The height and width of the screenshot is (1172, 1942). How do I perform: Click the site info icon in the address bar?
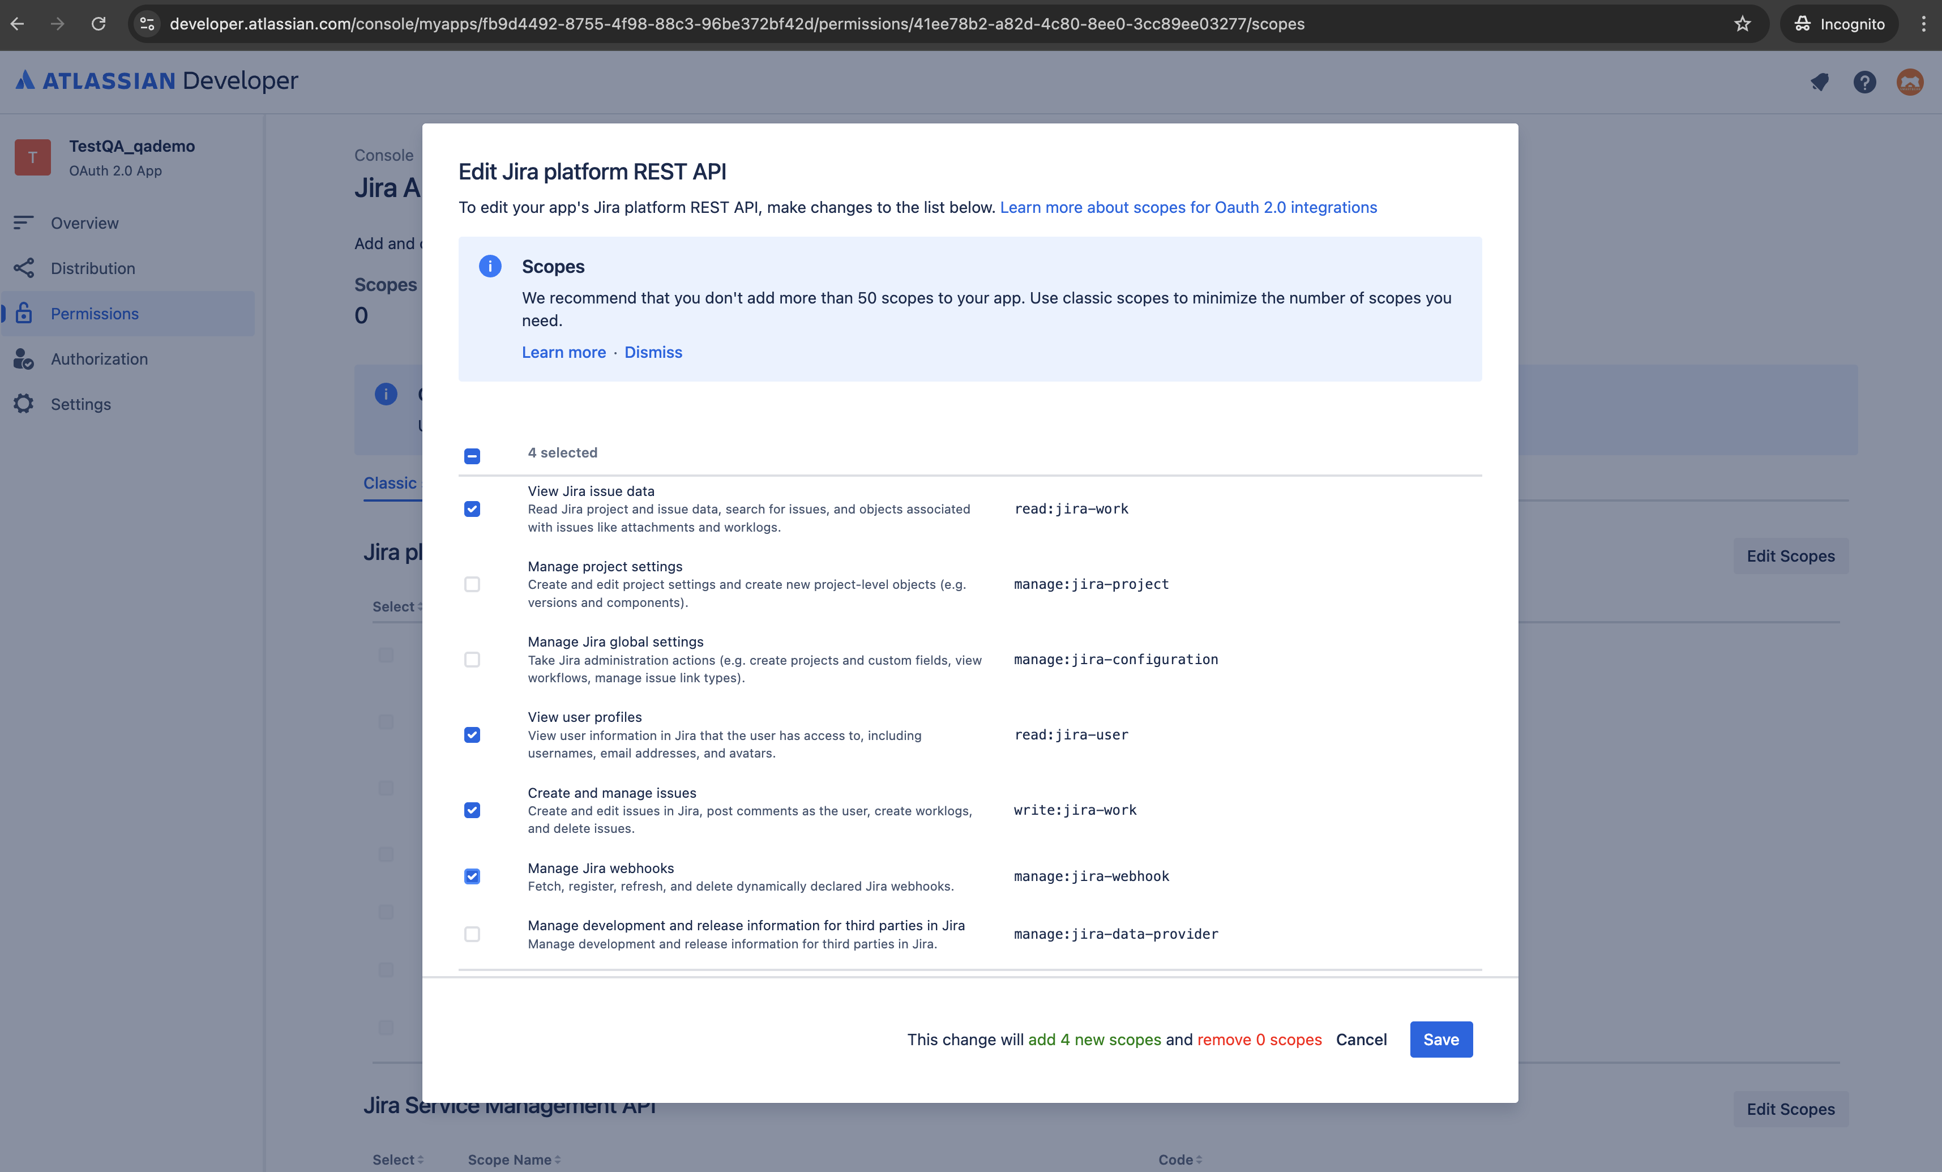(x=147, y=24)
